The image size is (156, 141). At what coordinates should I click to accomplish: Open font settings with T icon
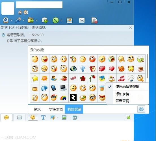click(x=43, y=118)
